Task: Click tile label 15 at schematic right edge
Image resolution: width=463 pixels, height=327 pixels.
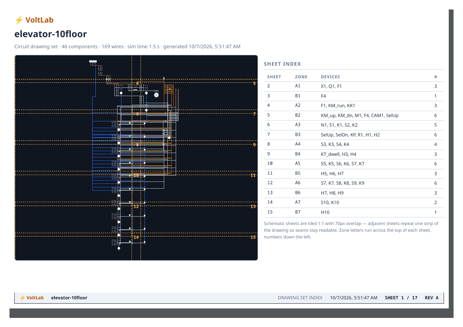Action: 253,237
